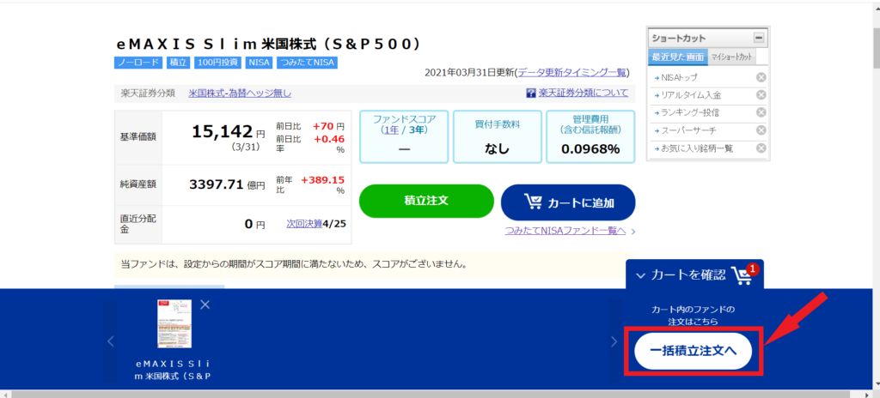Select 1年 fund score period

click(390, 130)
